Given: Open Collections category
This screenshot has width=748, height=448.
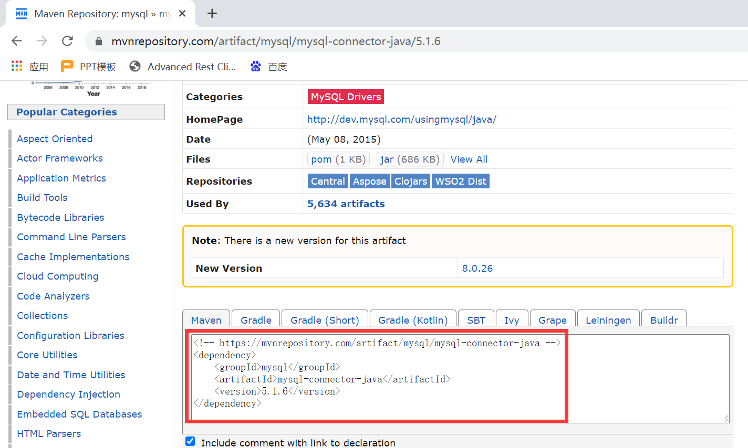Looking at the screenshot, I should 43,315.
